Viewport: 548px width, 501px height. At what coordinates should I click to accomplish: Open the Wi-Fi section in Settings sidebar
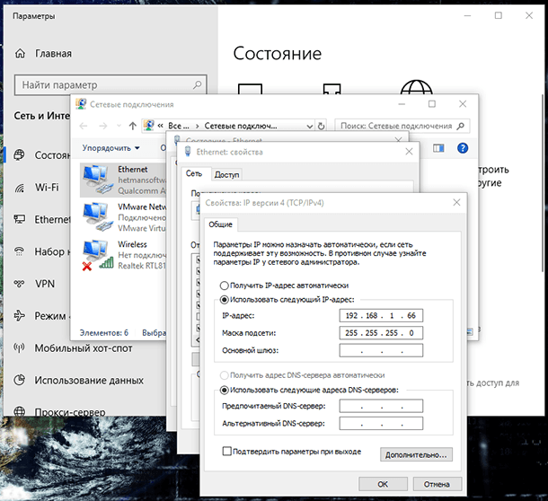(x=47, y=187)
